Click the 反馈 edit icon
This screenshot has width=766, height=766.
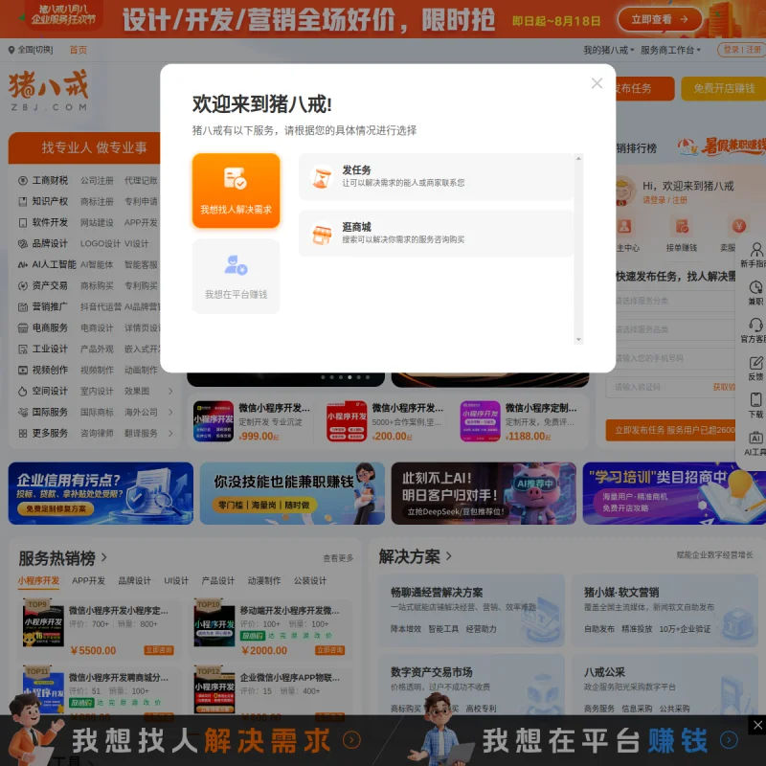pos(755,363)
